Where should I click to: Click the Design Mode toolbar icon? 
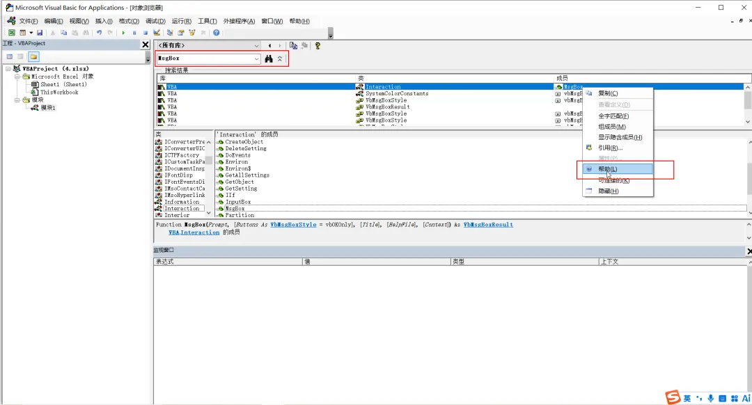tap(157, 33)
